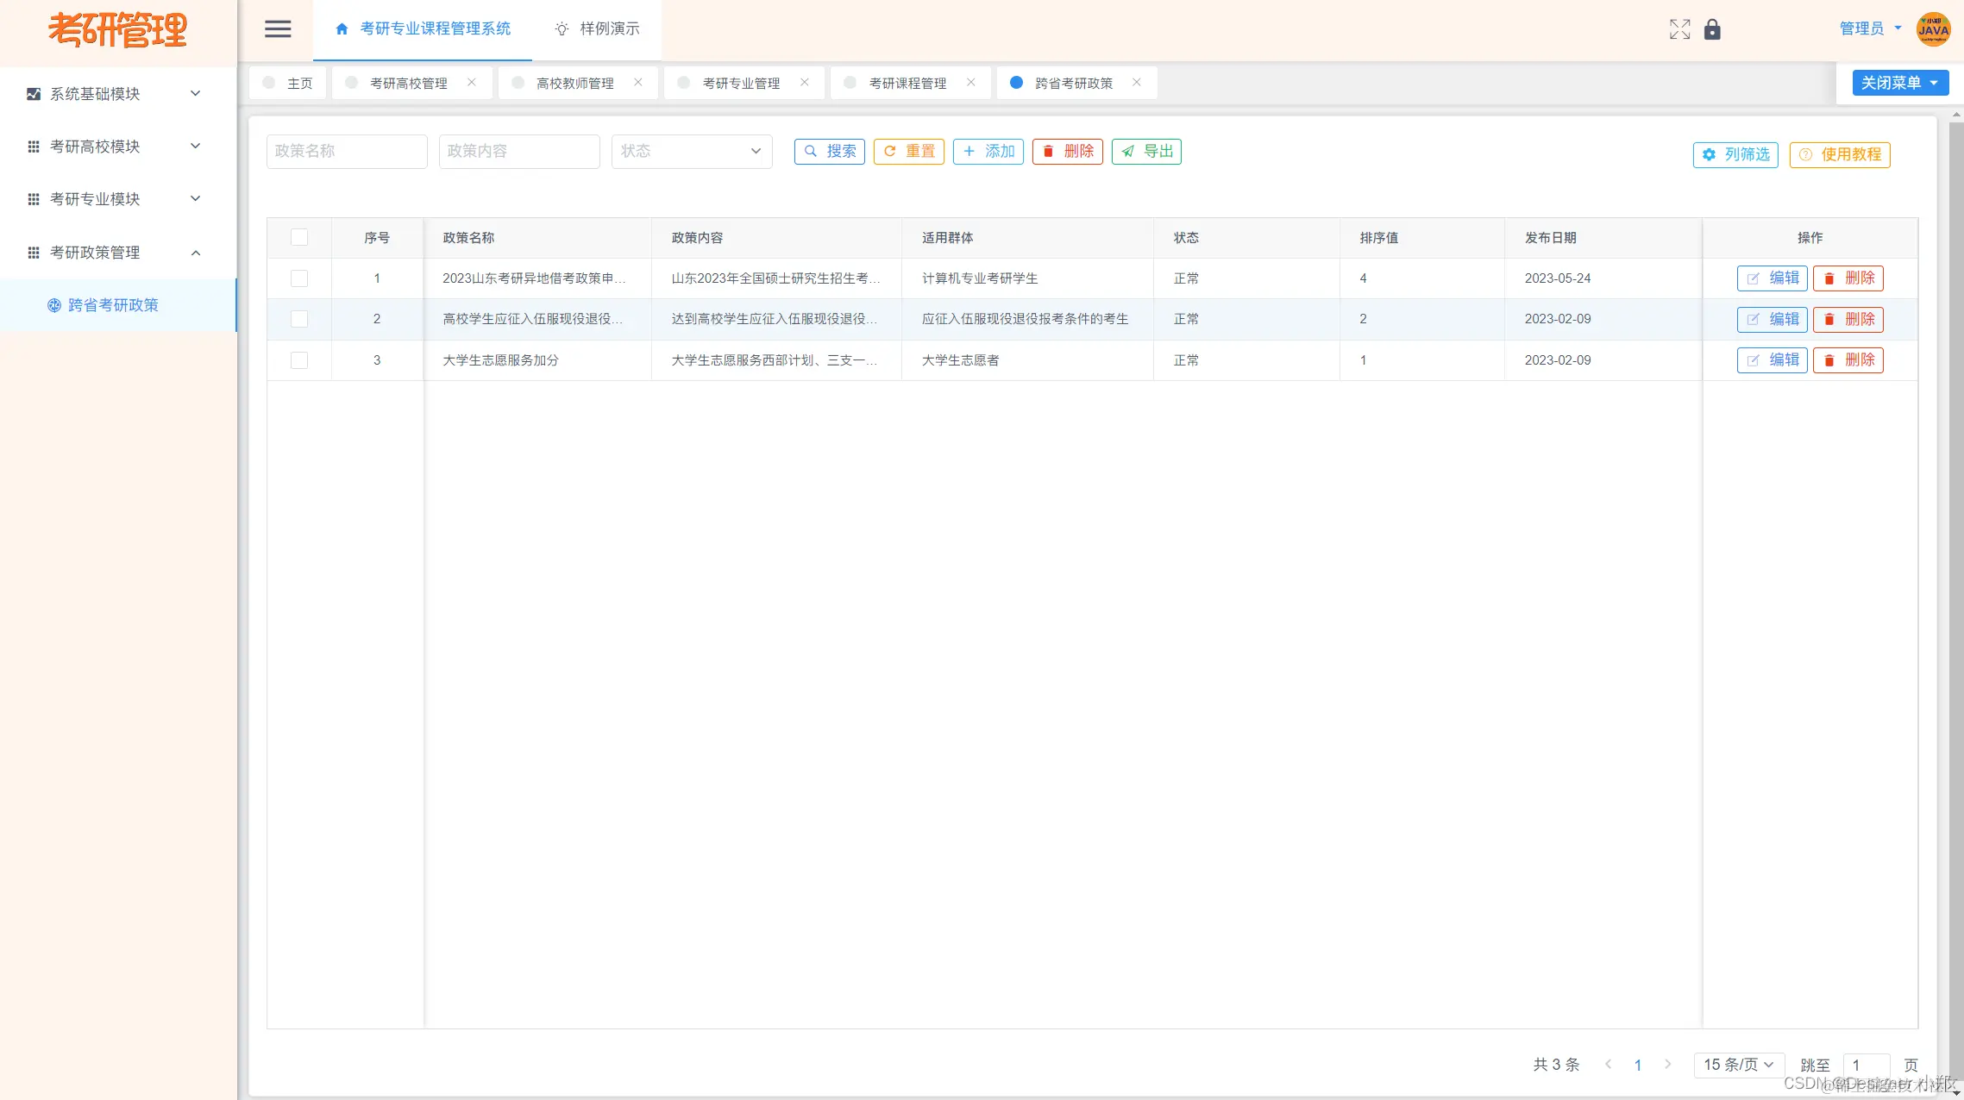Image resolution: width=1964 pixels, height=1100 pixels.
Task: Switch to the 高校教师管理 tab
Action: (x=574, y=84)
